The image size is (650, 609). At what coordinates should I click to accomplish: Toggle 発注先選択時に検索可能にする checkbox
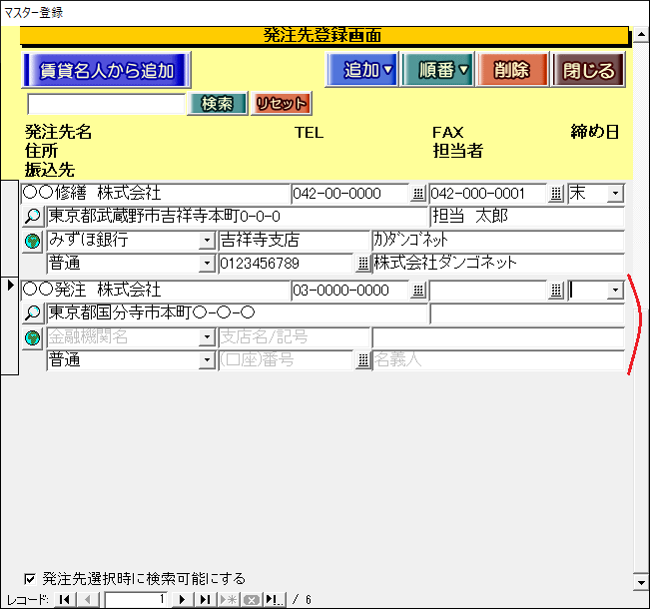click(30, 578)
